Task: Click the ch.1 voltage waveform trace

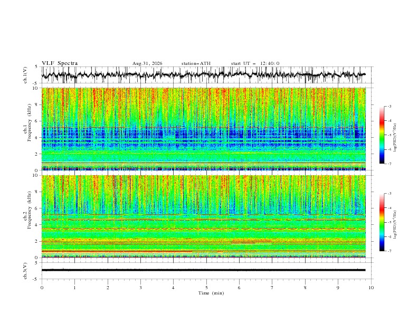Action: [x=203, y=75]
